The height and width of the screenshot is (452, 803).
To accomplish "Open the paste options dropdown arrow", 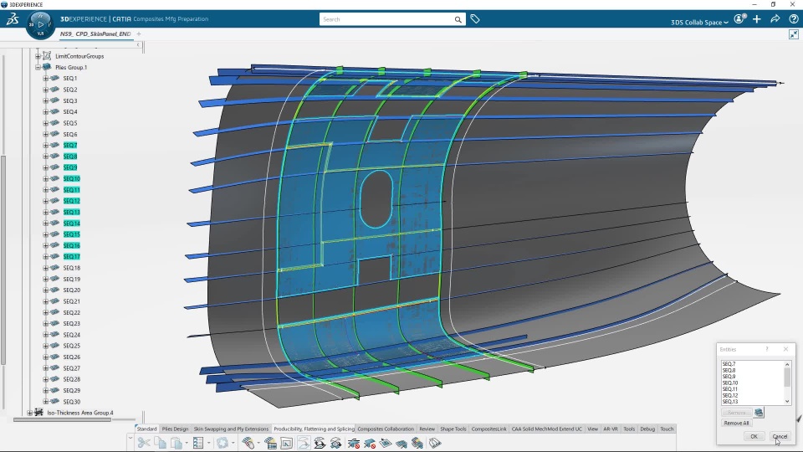I will 187,443.
